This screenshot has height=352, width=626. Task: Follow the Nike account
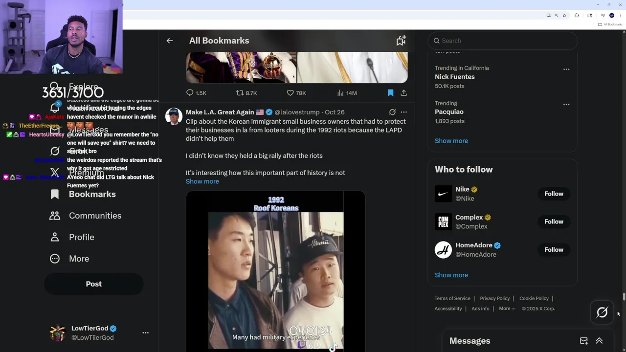pyautogui.click(x=554, y=194)
